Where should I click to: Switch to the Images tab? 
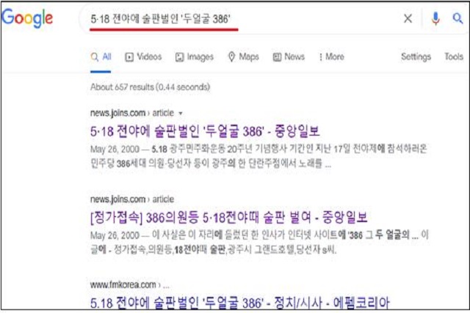(x=195, y=57)
